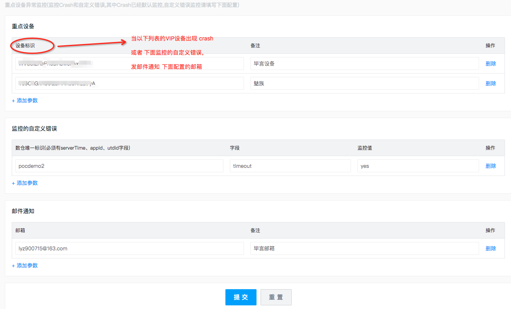Click the 监控的自定义错误 section title
511x309 pixels.
34,129
